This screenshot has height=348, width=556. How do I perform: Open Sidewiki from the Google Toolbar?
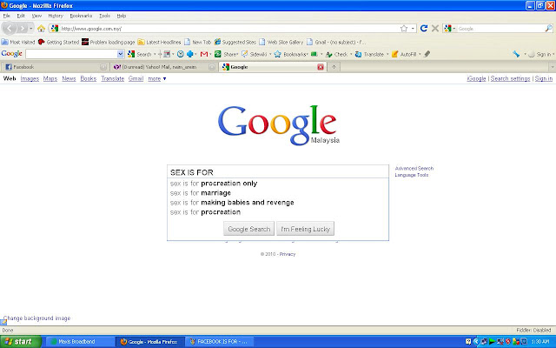[255, 54]
